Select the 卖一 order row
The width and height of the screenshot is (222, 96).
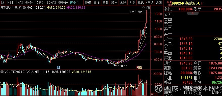pos(192,34)
